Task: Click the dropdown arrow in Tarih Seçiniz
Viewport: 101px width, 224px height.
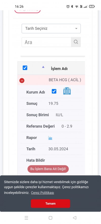Action: click(76, 29)
